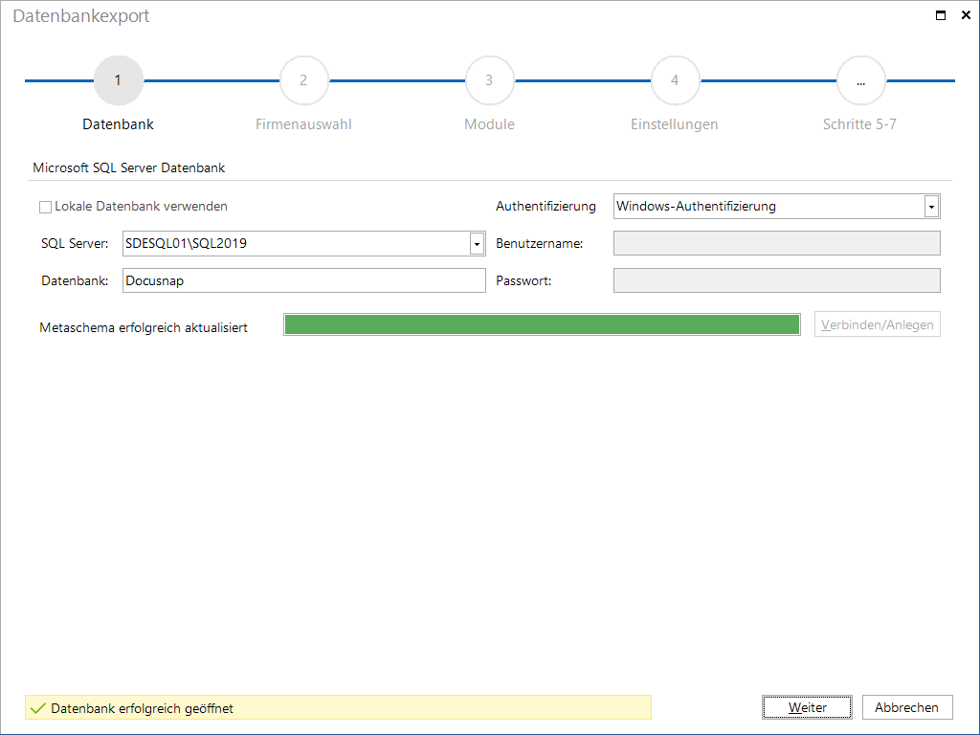Select the Firmenauswahl step label
980x735 pixels.
tap(303, 124)
